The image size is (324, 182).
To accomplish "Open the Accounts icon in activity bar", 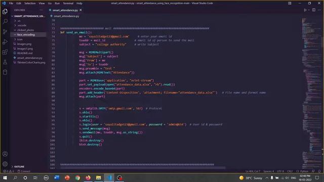I will [5, 154].
